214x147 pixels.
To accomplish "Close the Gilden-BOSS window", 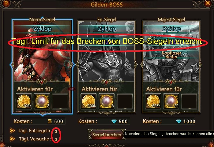I will click(208, 3).
